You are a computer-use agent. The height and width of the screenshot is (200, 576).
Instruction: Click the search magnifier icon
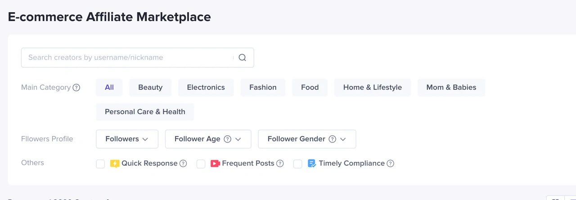click(243, 58)
